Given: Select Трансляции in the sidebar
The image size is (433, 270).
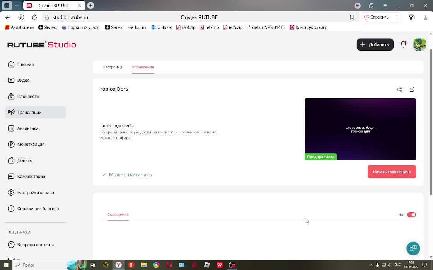Looking at the screenshot, I should coord(35,112).
